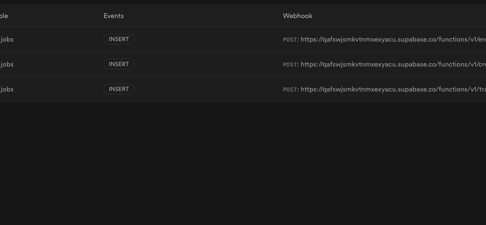This screenshot has height=225, width=486.
Task: Click the Events column header
Action: [114, 16]
